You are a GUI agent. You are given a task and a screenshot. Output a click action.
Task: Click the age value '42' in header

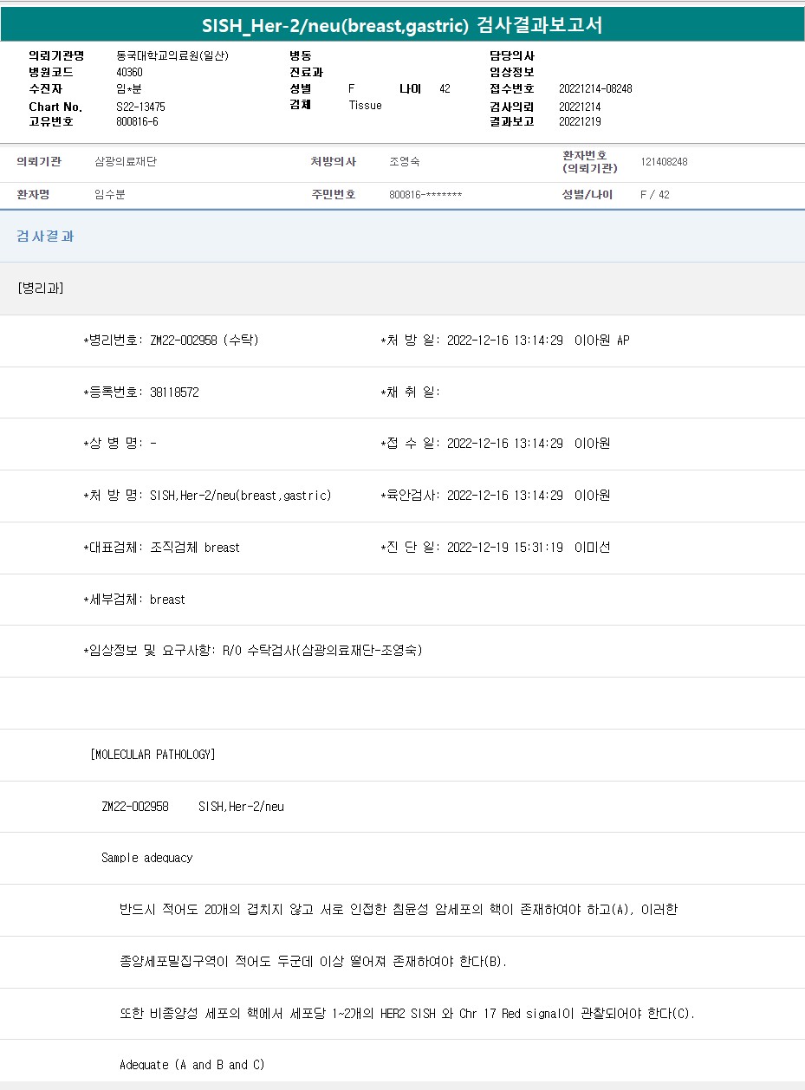(x=445, y=89)
